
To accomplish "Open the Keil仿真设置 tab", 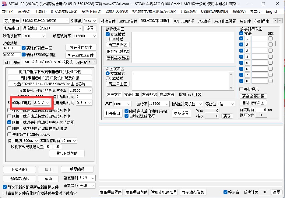I will [x=225, y=21].
